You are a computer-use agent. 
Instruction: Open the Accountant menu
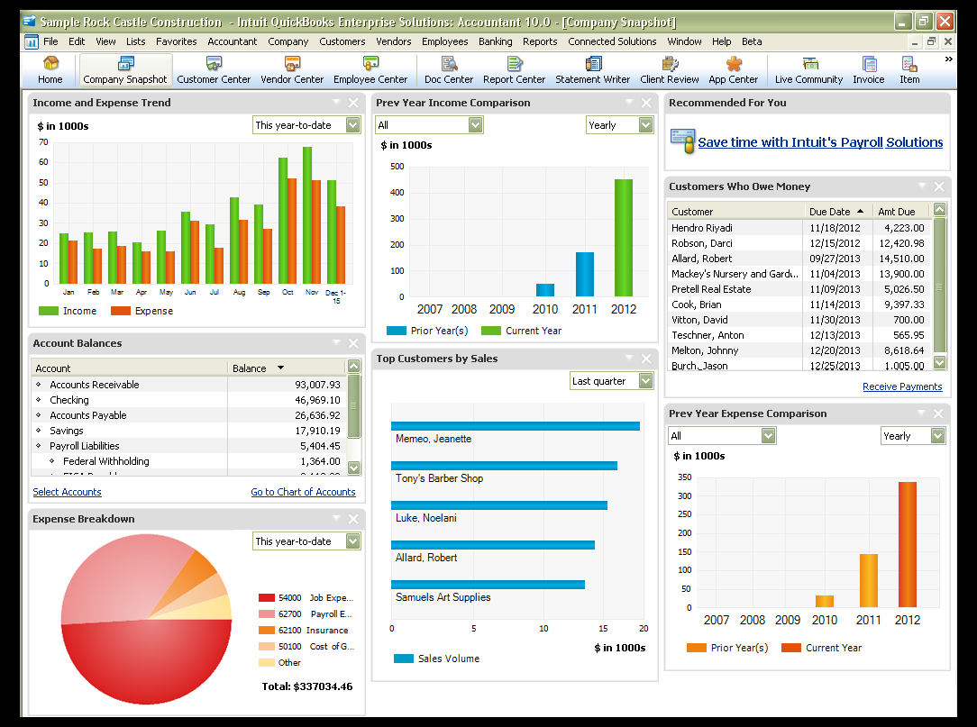[x=232, y=41]
